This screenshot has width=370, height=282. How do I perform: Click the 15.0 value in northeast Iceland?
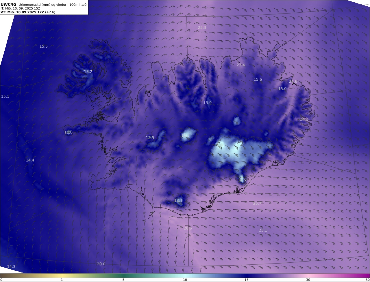pyautogui.click(x=282, y=89)
